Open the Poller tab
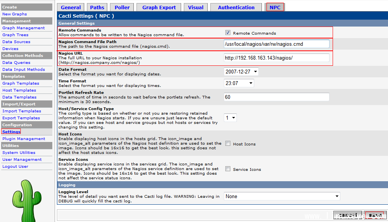388x222 pixels. (122, 7)
